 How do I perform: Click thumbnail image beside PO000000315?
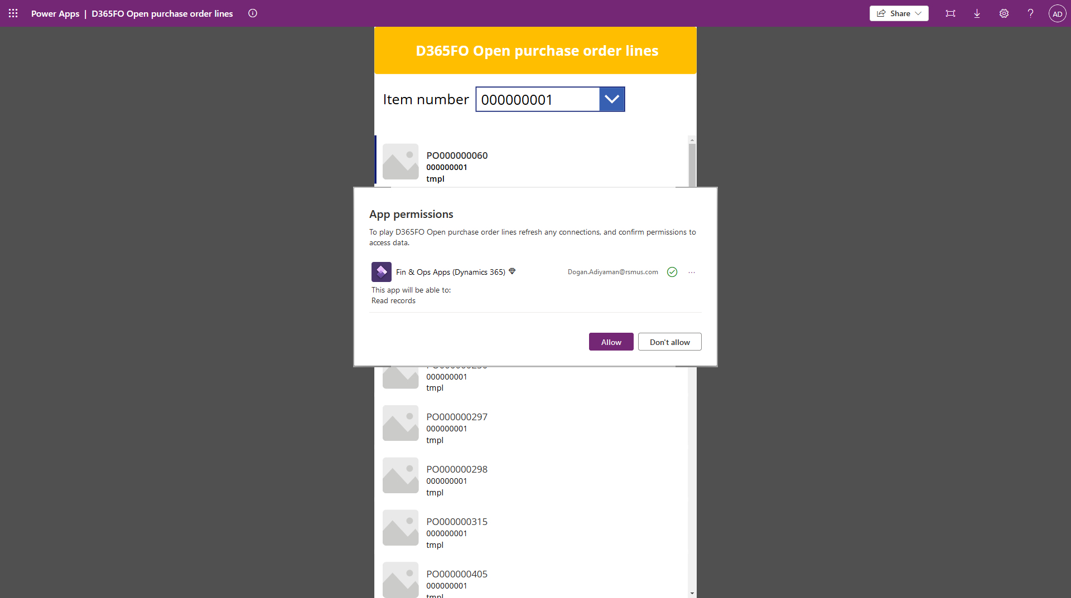click(401, 528)
